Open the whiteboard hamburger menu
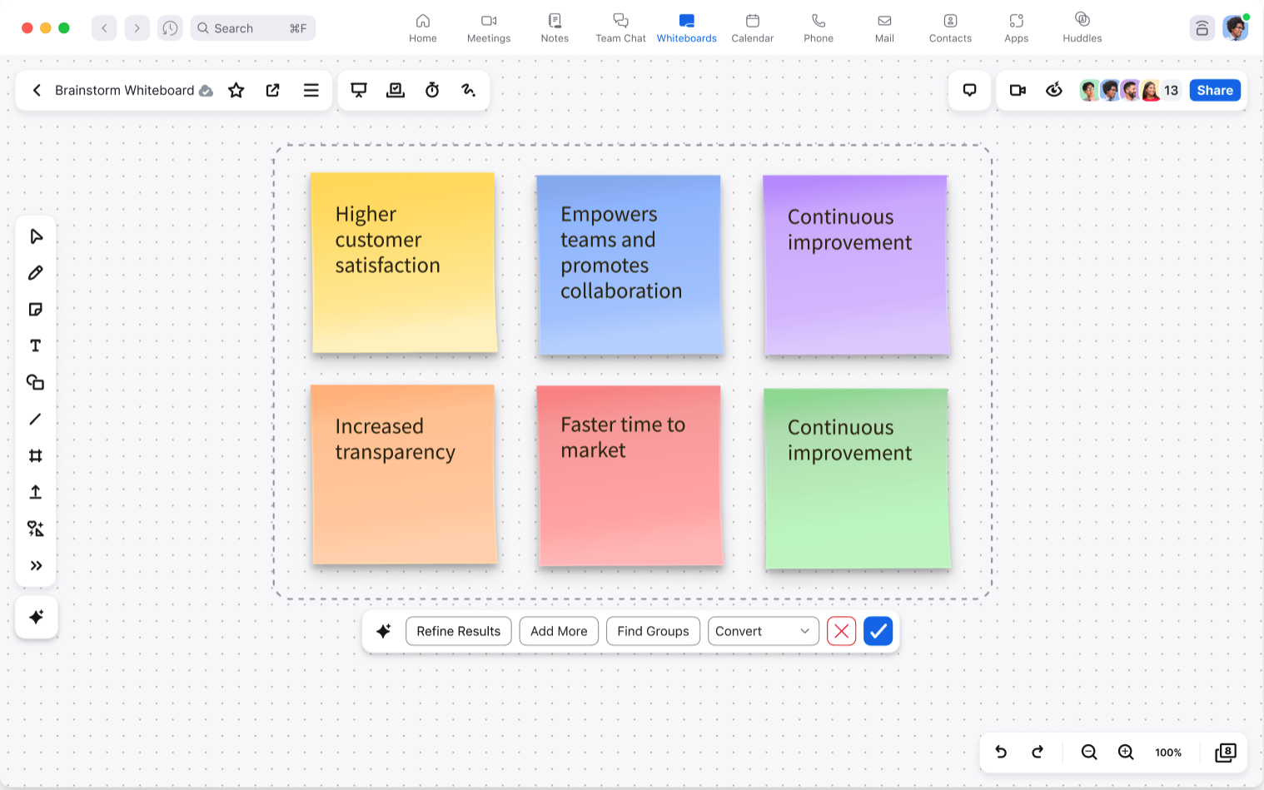The width and height of the screenshot is (1264, 790). 311,91
